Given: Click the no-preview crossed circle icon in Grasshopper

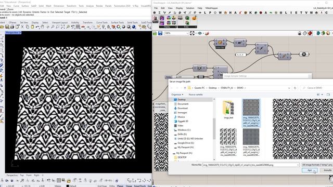Looking at the screenshot, I should tap(305, 33).
